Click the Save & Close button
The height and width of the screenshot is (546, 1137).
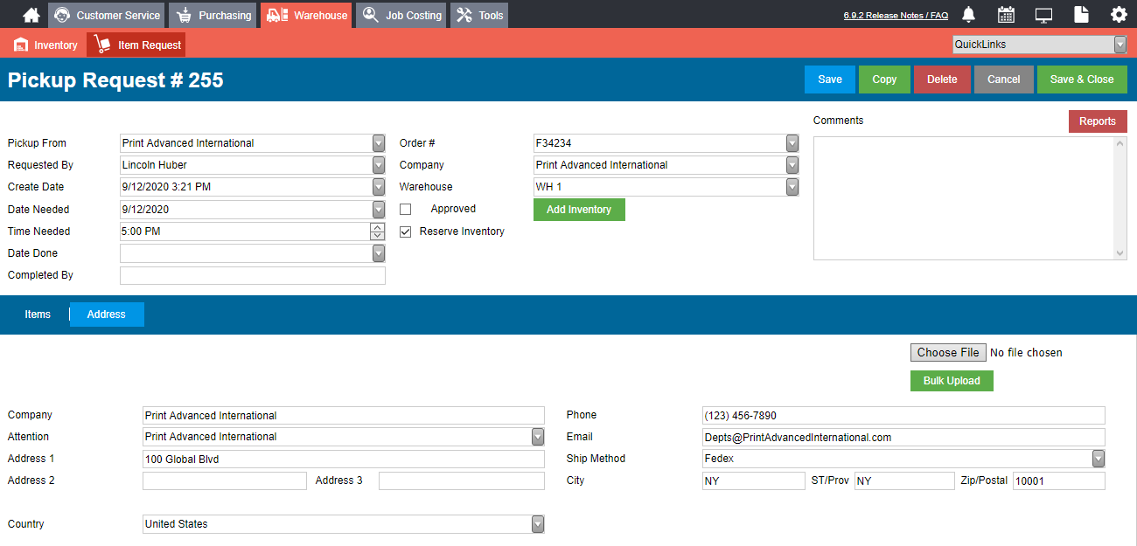[x=1082, y=79]
